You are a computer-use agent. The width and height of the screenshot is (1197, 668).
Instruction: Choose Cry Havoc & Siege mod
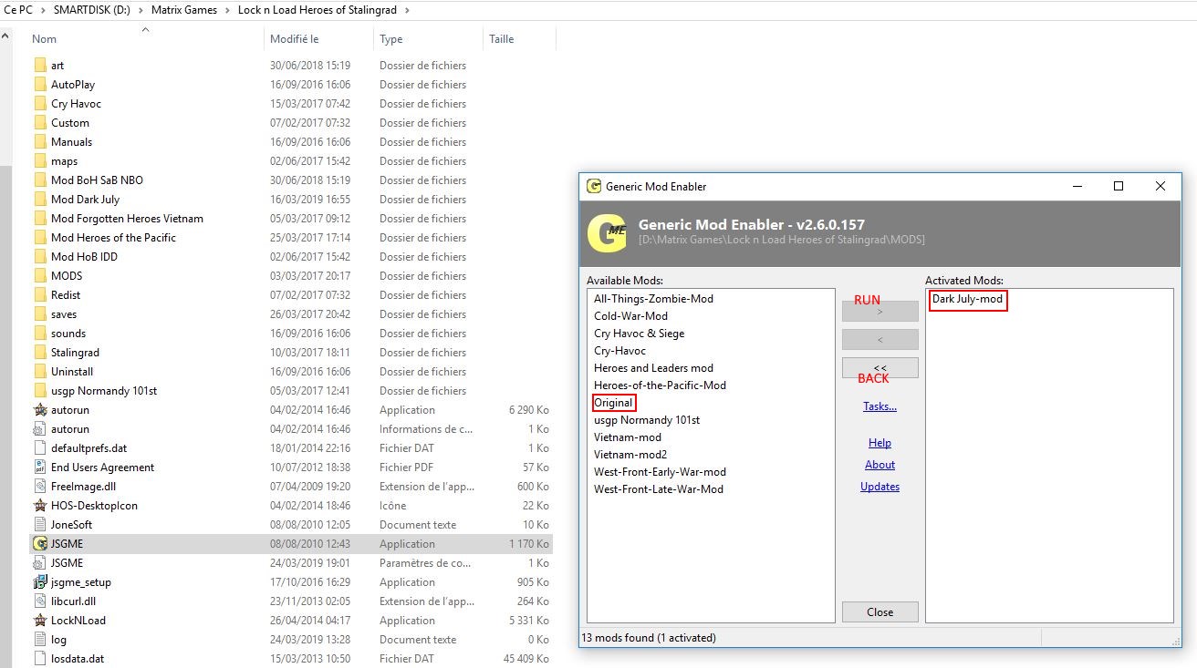639,333
